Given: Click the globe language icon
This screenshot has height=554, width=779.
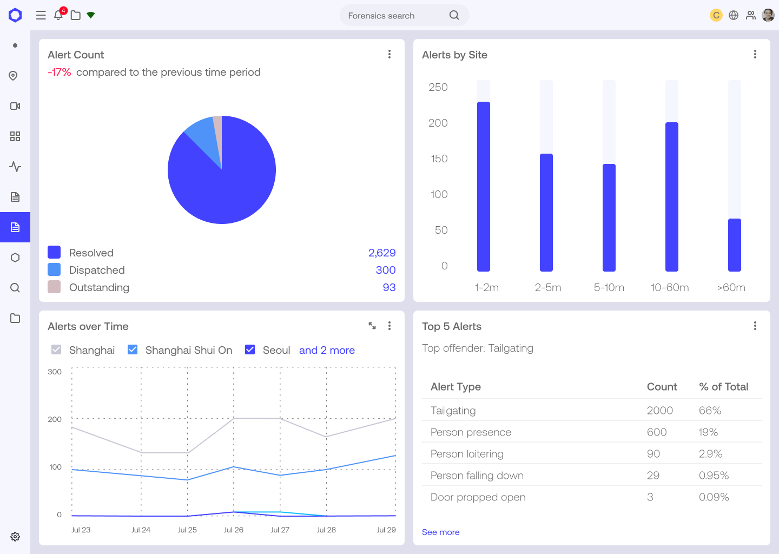Looking at the screenshot, I should 734,15.
